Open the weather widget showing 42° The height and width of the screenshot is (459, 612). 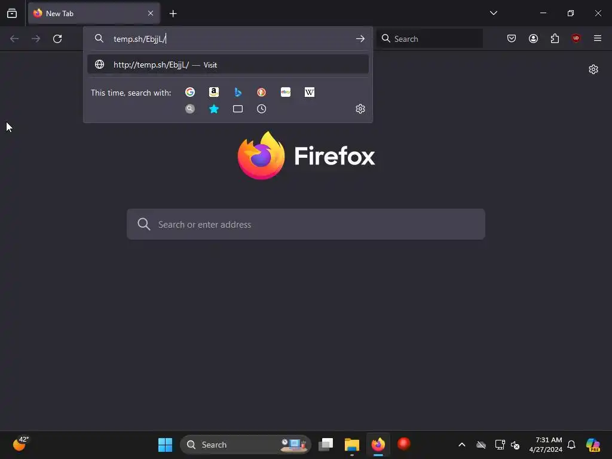coord(20,444)
